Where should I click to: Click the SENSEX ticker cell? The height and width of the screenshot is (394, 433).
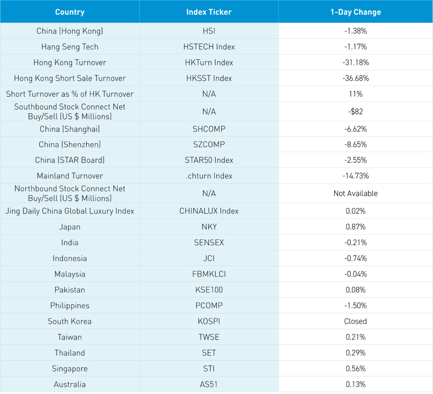209,243
